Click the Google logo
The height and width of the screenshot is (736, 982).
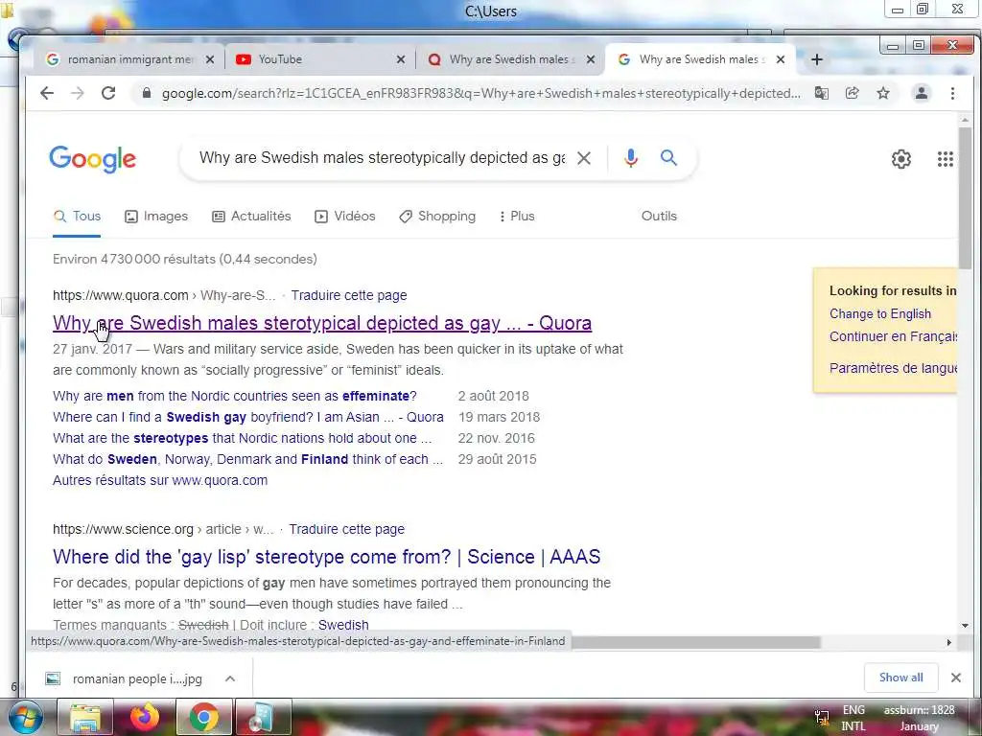tap(93, 159)
